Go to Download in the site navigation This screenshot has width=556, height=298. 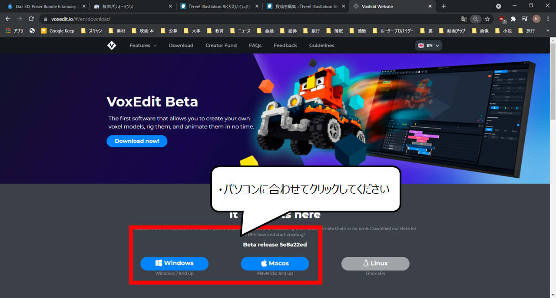click(181, 46)
